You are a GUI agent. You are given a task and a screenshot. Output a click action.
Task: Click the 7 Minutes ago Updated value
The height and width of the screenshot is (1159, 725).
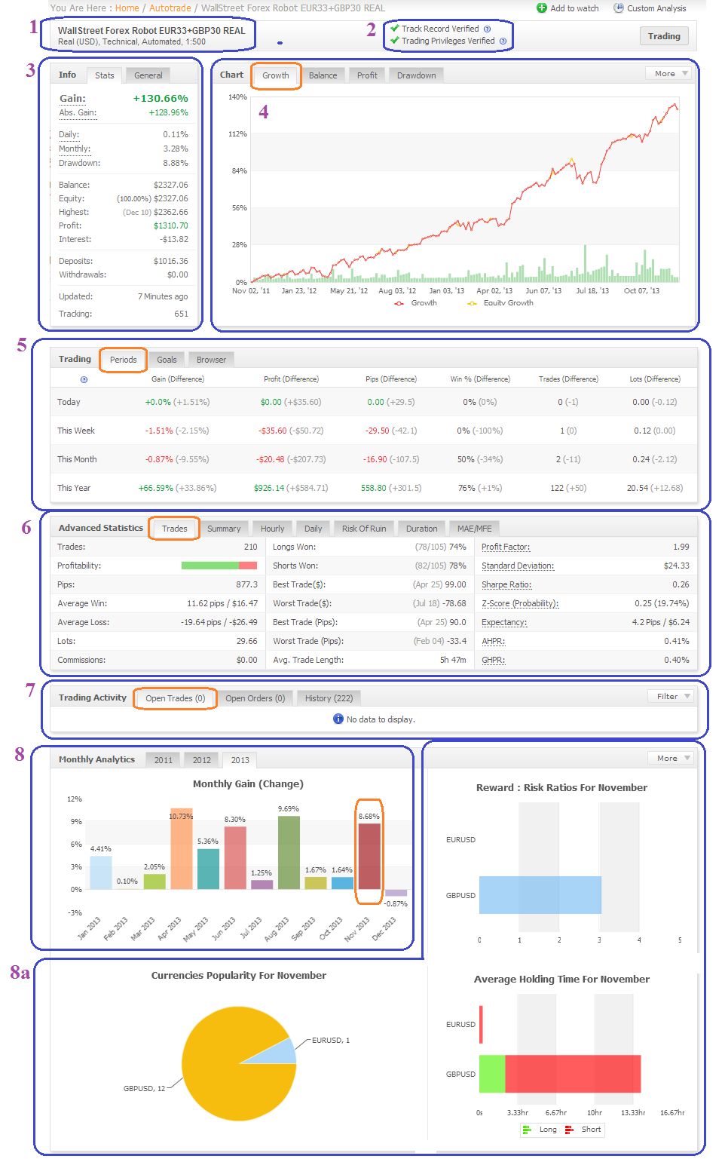pos(163,296)
